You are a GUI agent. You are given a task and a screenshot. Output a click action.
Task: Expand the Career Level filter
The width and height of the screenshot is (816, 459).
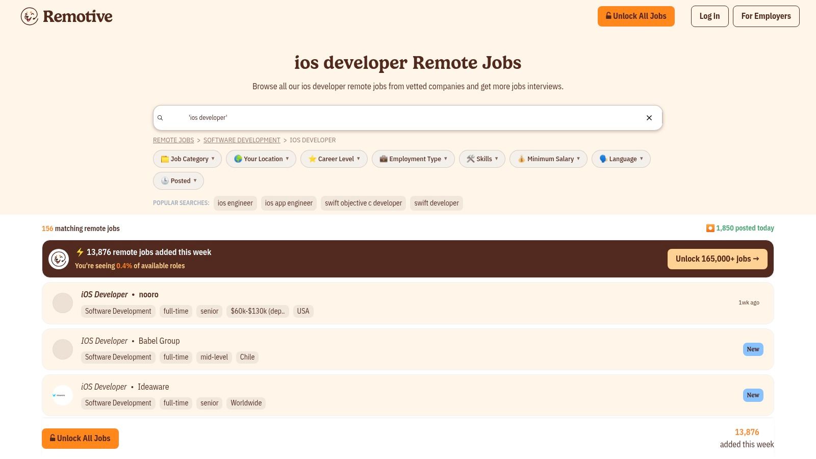point(334,159)
